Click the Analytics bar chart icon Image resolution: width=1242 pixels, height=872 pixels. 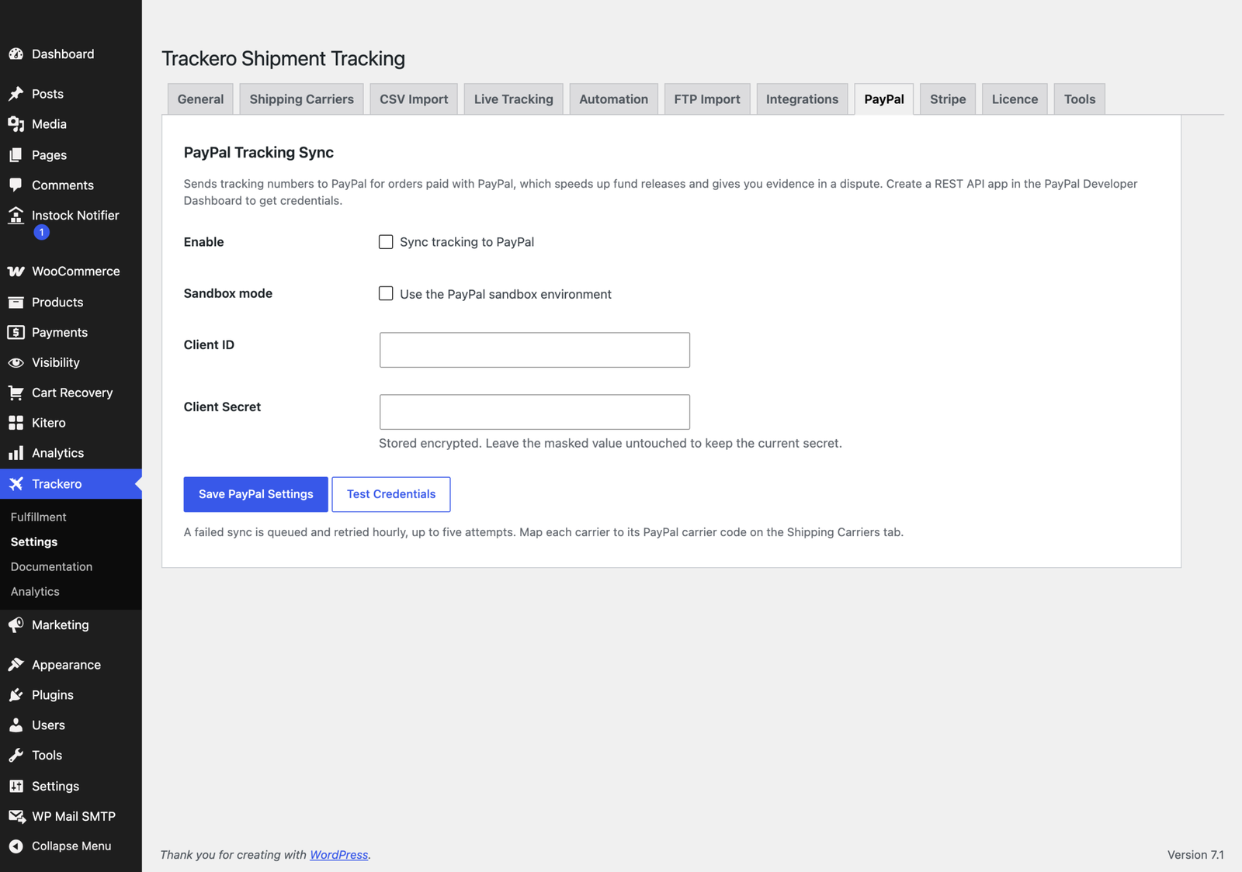coord(16,453)
